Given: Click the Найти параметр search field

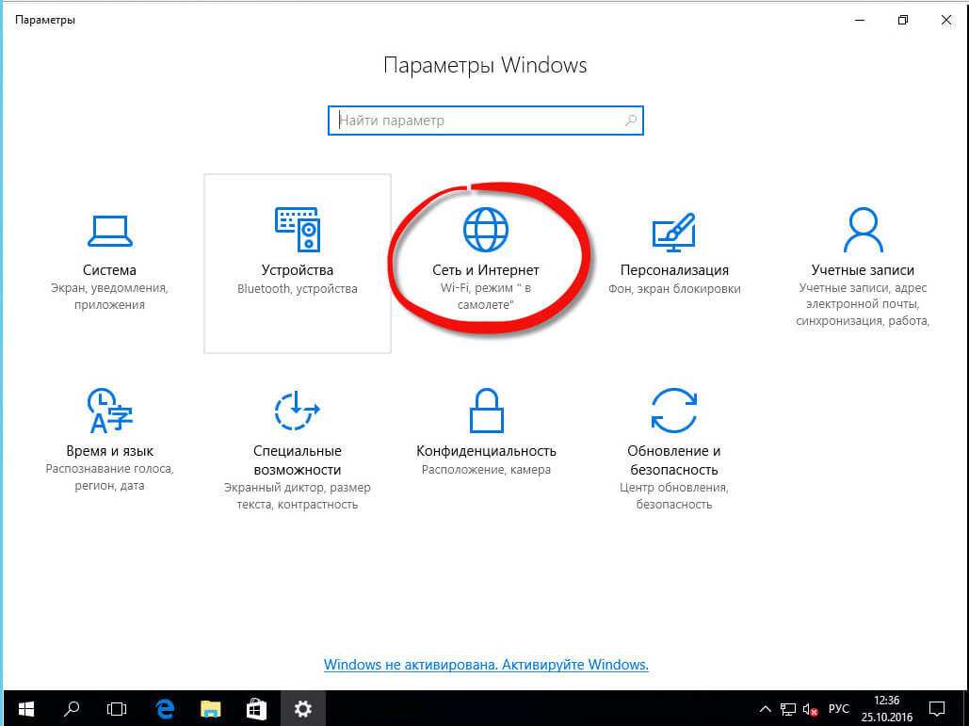Looking at the screenshot, I should point(476,121).
